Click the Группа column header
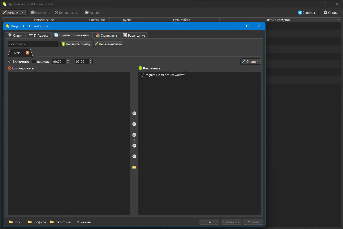 tap(126, 20)
